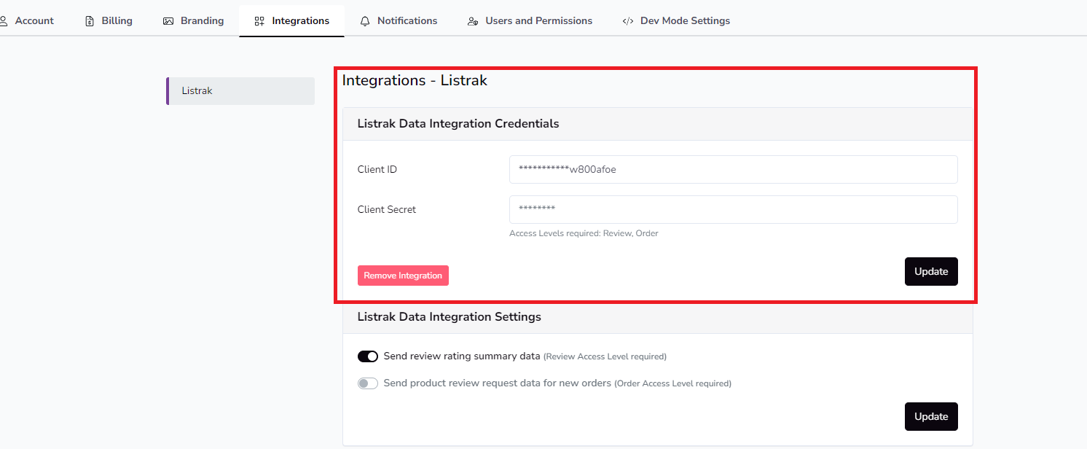
Task: Select Listrak in the sidebar
Action: click(x=240, y=91)
